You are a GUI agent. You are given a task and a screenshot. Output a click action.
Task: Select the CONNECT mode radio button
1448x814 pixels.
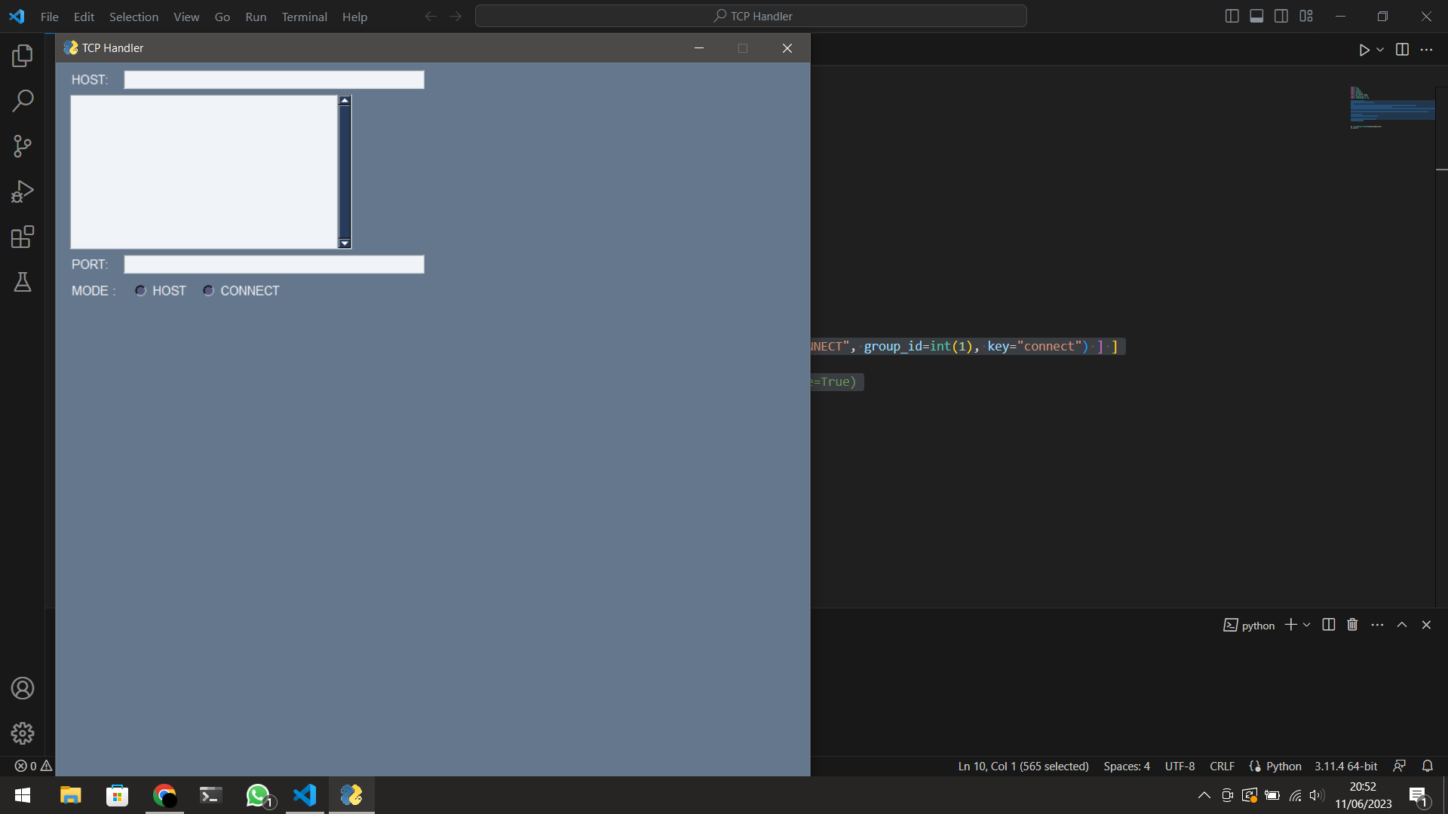tap(208, 290)
